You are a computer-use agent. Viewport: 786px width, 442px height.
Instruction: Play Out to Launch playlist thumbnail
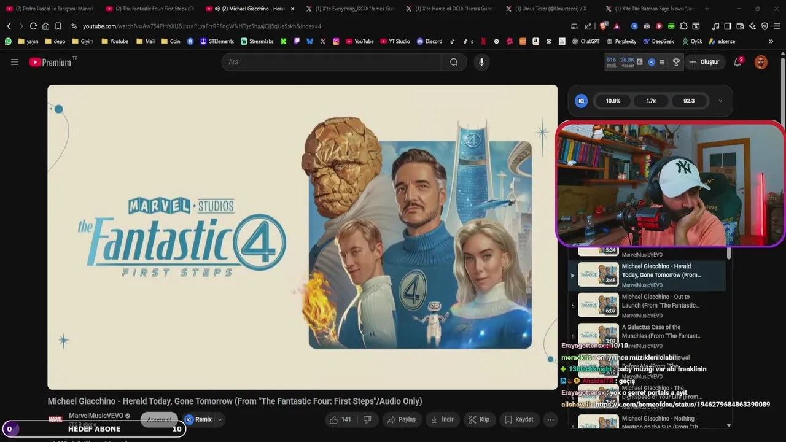tap(598, 305)
